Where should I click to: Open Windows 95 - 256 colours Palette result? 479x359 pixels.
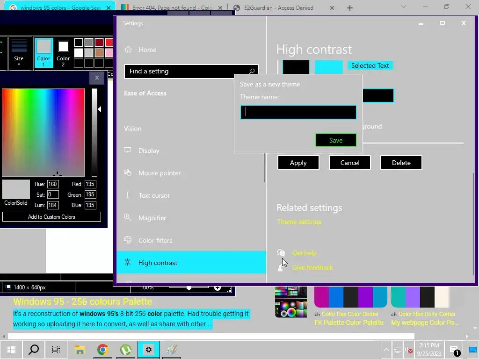point(82,302)
